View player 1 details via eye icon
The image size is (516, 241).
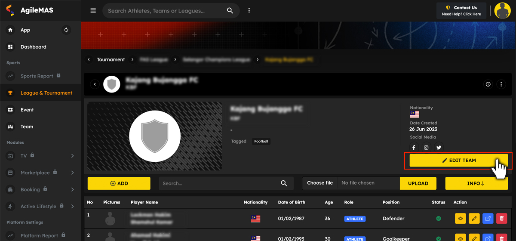(460, 219)
